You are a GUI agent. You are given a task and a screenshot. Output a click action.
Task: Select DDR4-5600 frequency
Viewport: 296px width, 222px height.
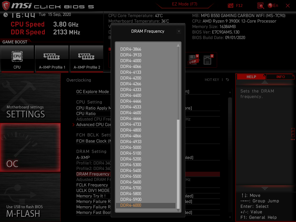pyautogui.click(x=131, y=182)
